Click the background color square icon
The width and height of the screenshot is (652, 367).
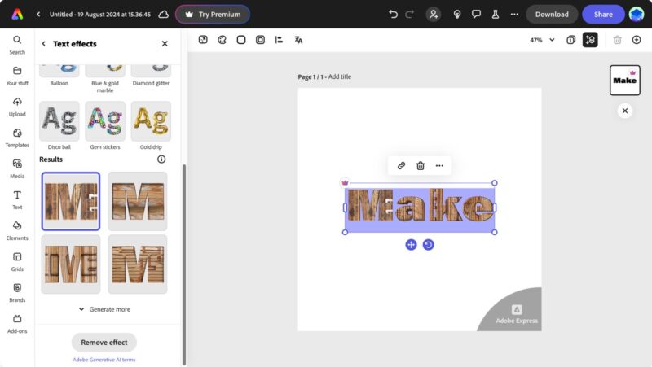click(241, 40)
